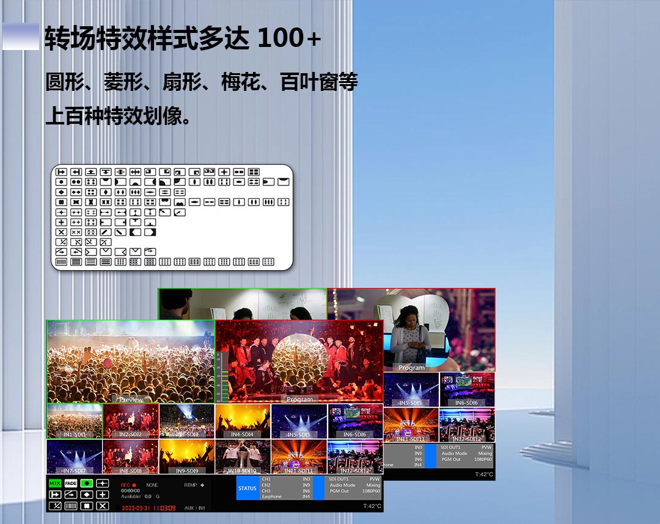
Task: Switch to the IN9-SDI9 input source
Action: (x=186, y=457)
